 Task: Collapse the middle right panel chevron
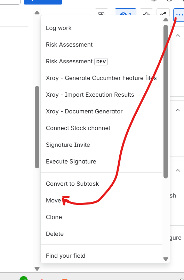[178, 110]
